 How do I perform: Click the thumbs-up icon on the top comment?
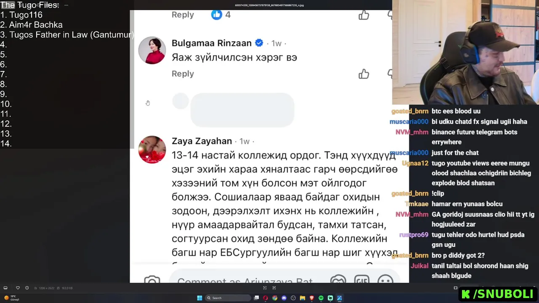[x=363, y=15]
